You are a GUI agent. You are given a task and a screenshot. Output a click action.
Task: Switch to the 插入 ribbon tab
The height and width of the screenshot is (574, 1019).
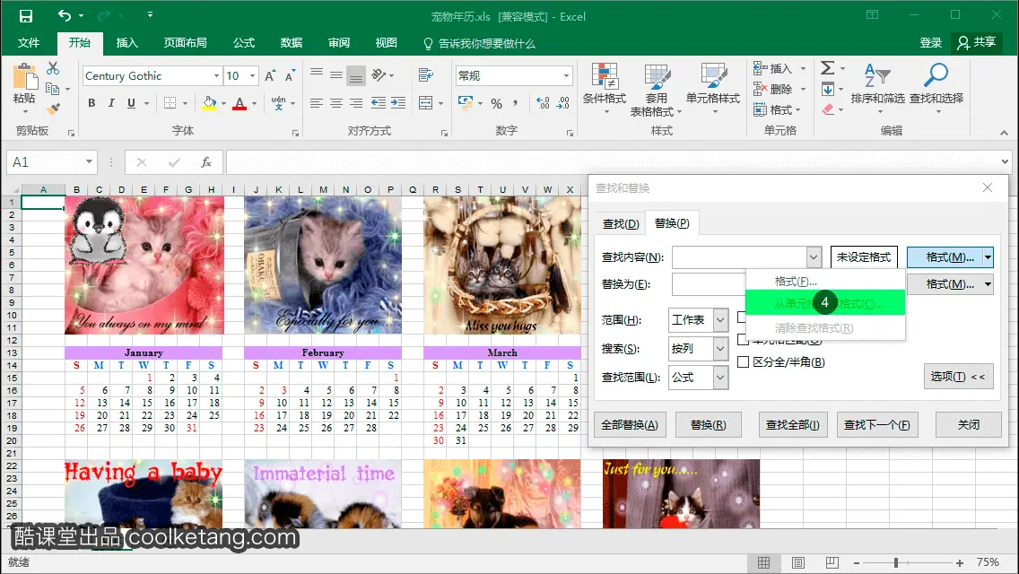[x=126, y=43]
